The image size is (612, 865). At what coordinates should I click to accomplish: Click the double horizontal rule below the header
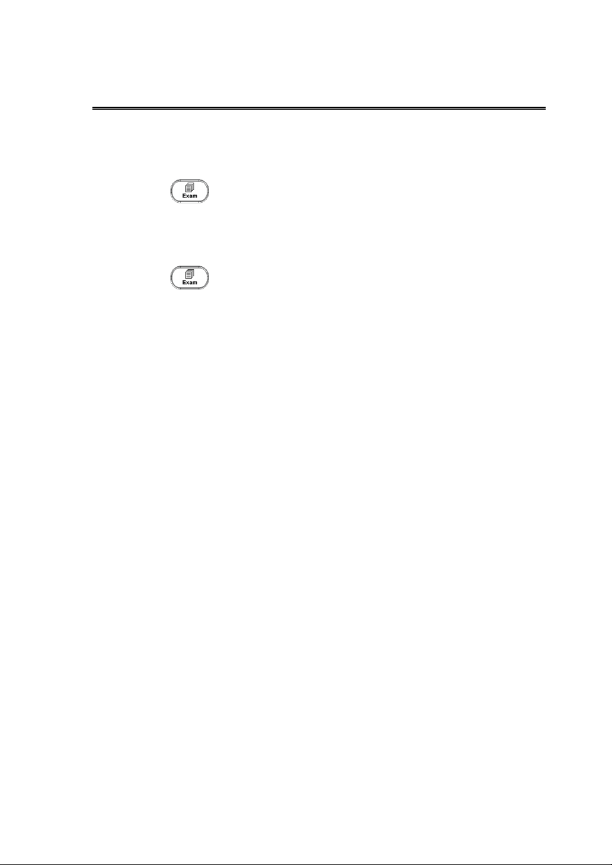[319, 108]
